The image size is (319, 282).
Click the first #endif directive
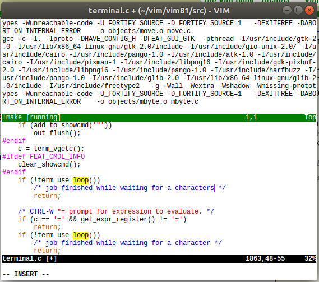click(x=14, y=141)
